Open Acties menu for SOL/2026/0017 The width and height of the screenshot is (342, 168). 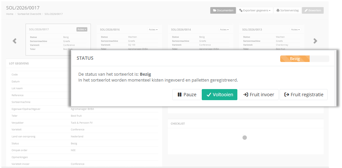[82, 29]
